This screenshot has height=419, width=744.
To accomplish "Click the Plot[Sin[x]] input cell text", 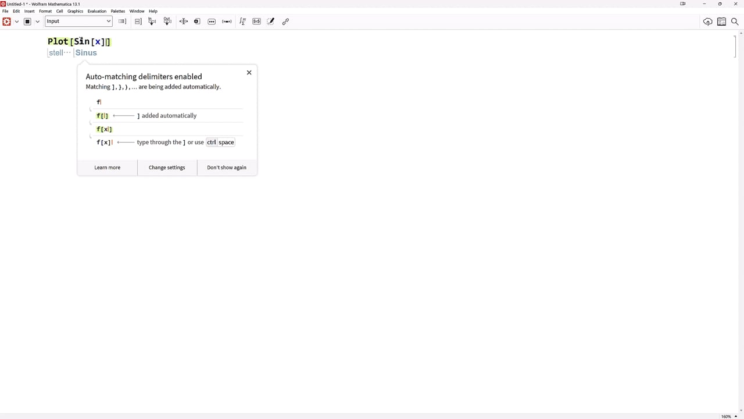I will (79, 41).
